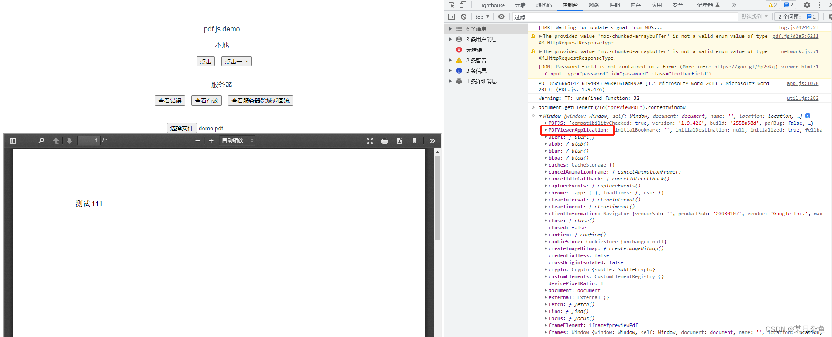Zoom out the PDF
This screenshot has width=832, height=337.
(197, 141)
